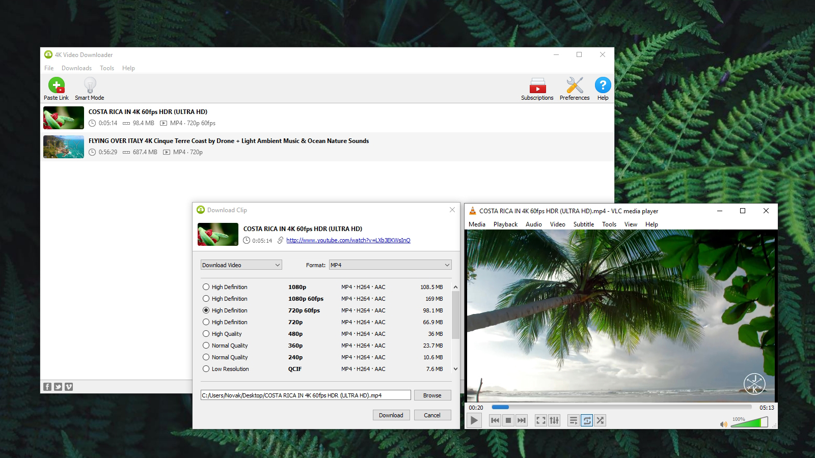Viewport: 815px width, 458px height.
Task: Toggle the VLC playlist icon
Action: click(x=573, y=420)
